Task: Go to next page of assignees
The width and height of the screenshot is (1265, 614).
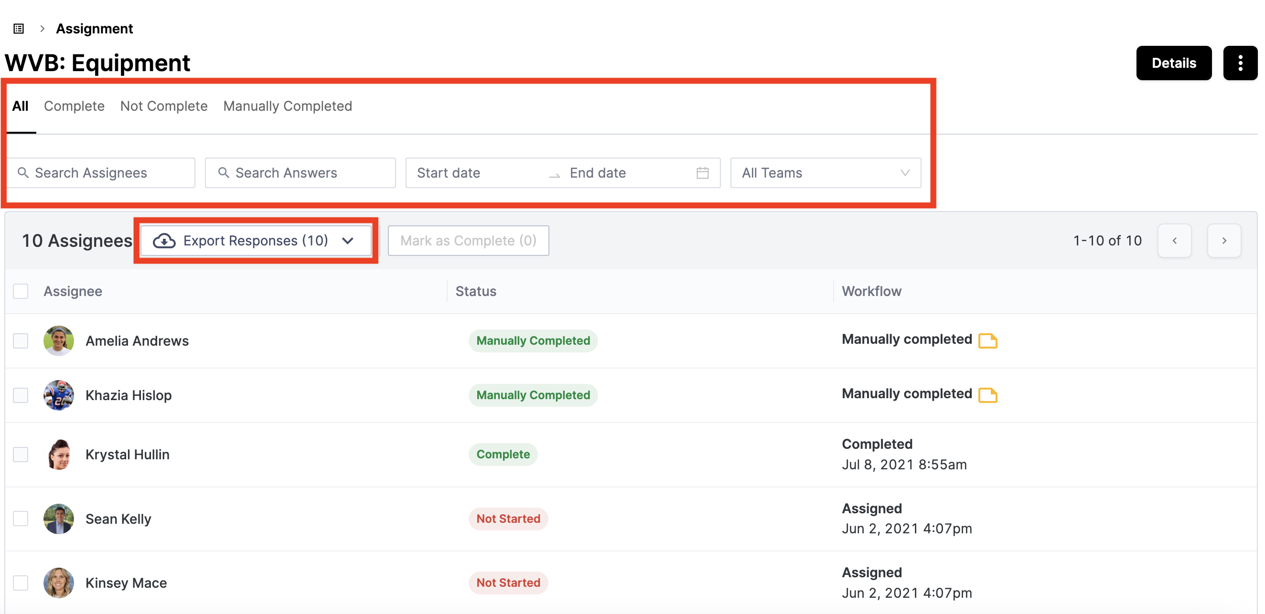Action: (x=1224, y=241)
